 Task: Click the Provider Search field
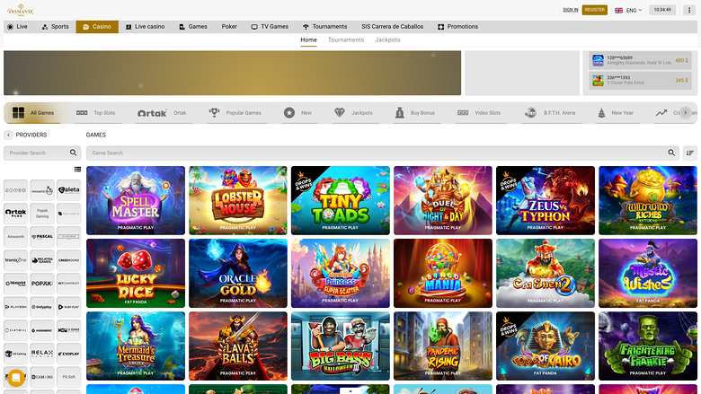click(42, 153)
